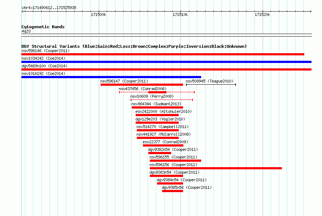This screenshot has height=216, width=322.
Task: Click the 171520k ruler label
Action: point(262,14)
